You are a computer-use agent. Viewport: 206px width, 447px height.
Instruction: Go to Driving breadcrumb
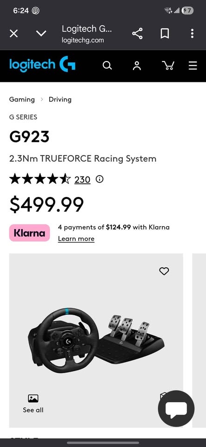point(60,100)
